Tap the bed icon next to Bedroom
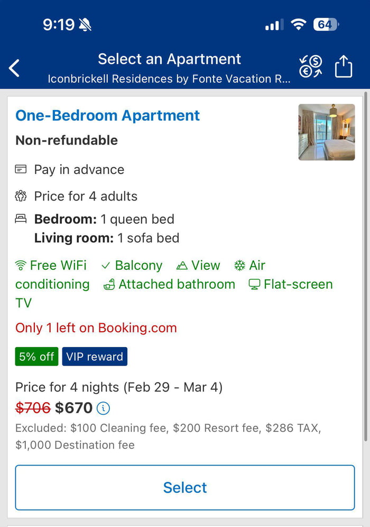Image resolution: width=370 pixels, height=527 pixels. point(21,219)
